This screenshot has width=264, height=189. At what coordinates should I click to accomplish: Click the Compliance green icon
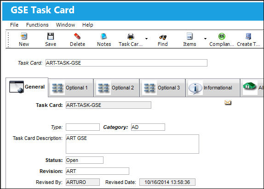(222, 36)
